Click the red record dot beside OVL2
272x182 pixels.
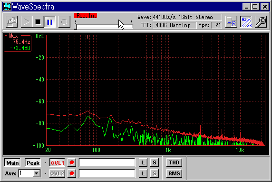72,173
